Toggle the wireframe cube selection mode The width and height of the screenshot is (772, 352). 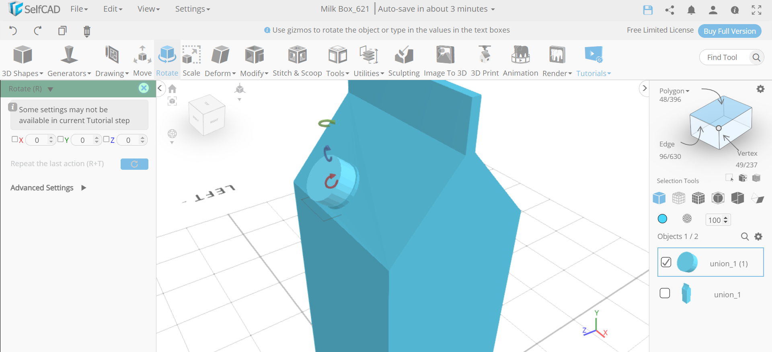coord(679,198)
